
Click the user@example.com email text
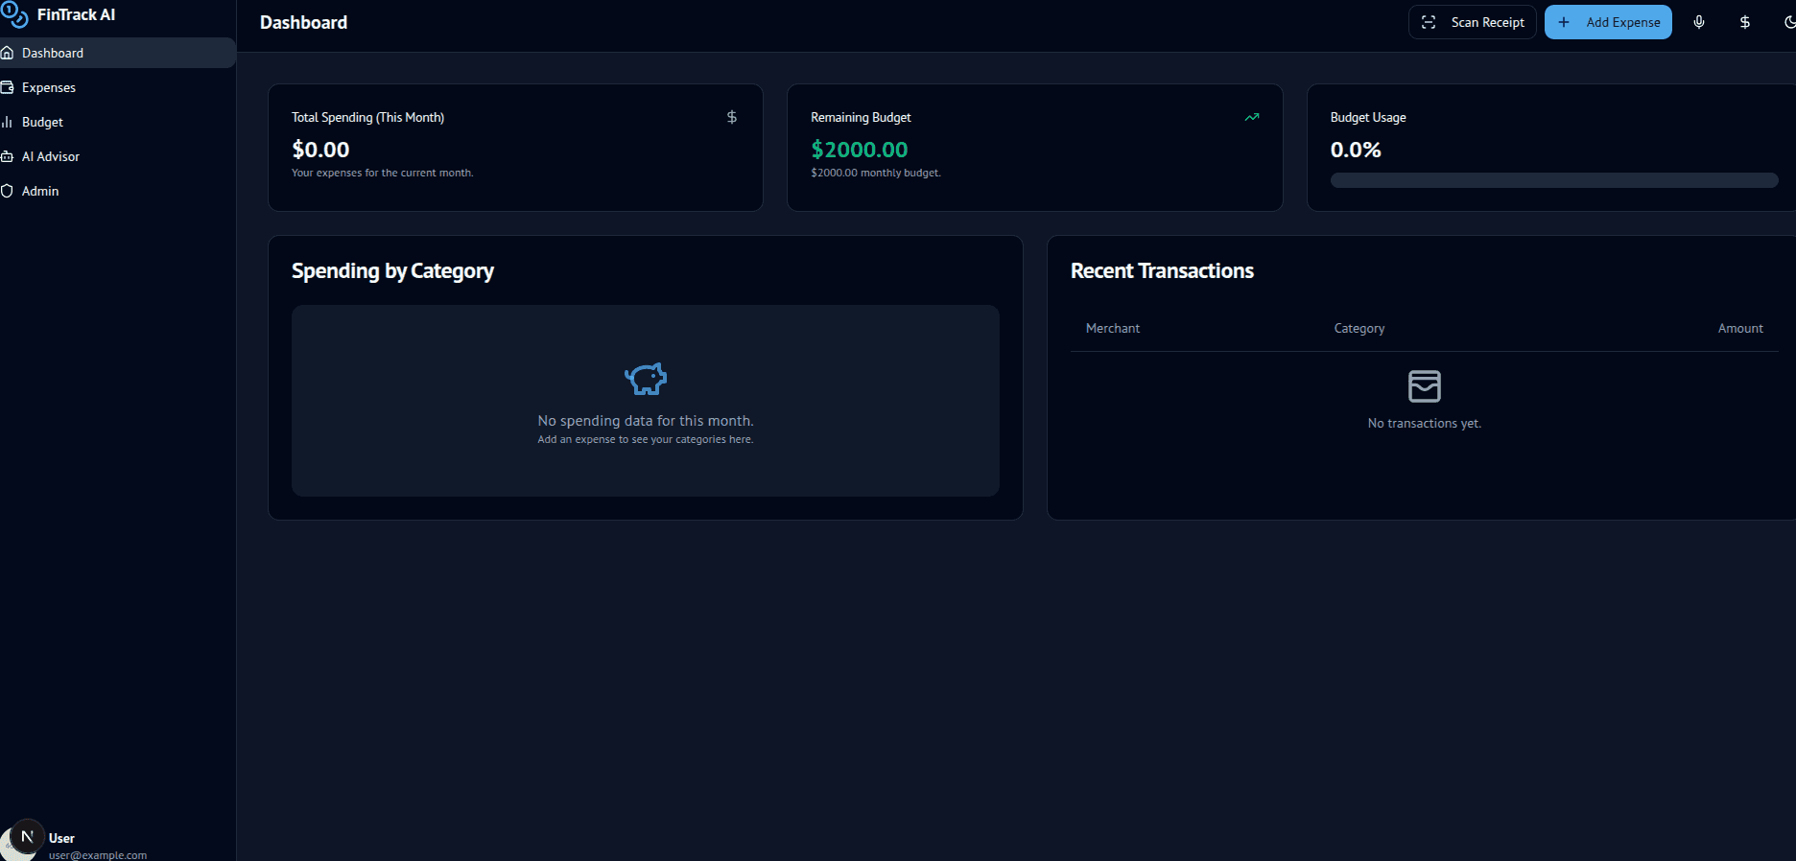pos(98,855)
